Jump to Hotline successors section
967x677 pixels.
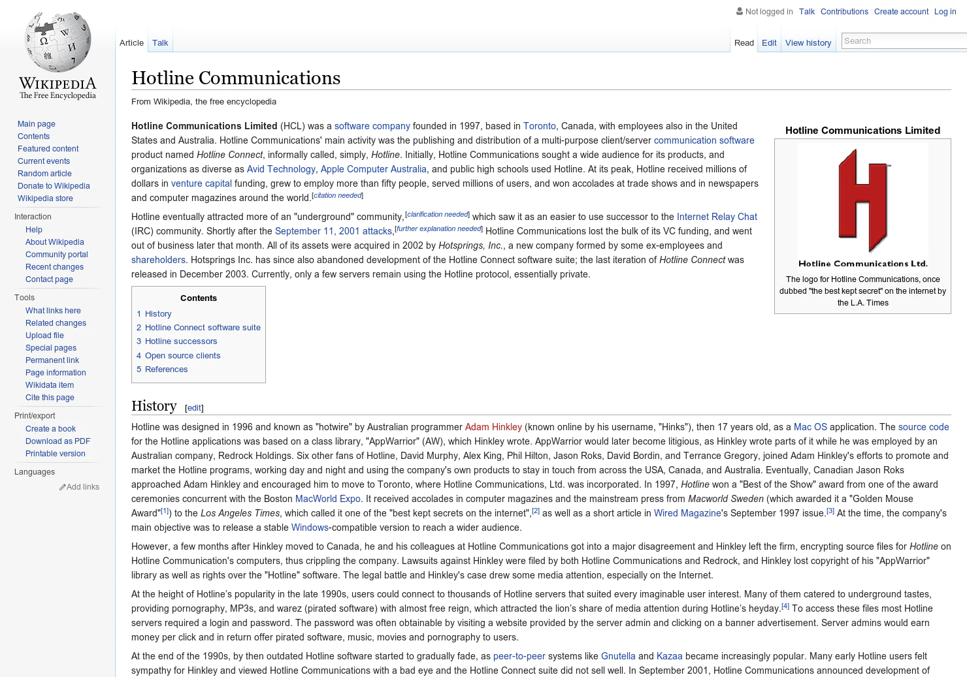pyautogui.click(x=176, y=341)
